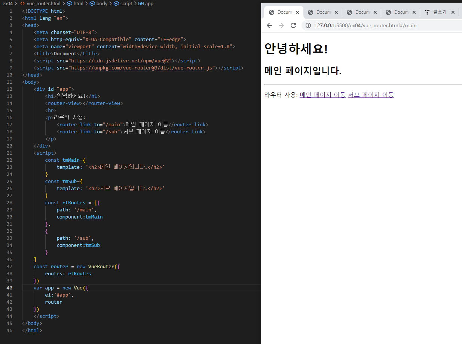Click the symbol icon before body breadcrumb
The width and height of the screenshot is (462, 344).
[92, 3]
